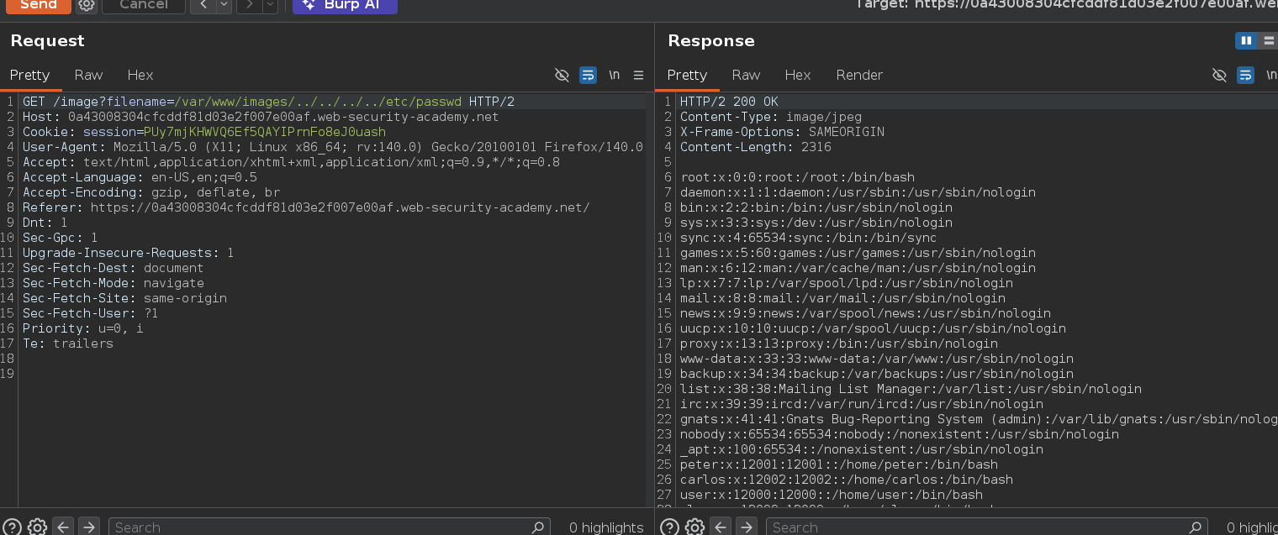Screen dimensions: 1278x535
Task: Select side-by-side layout icon
Action: click(x=1246, y=40)
